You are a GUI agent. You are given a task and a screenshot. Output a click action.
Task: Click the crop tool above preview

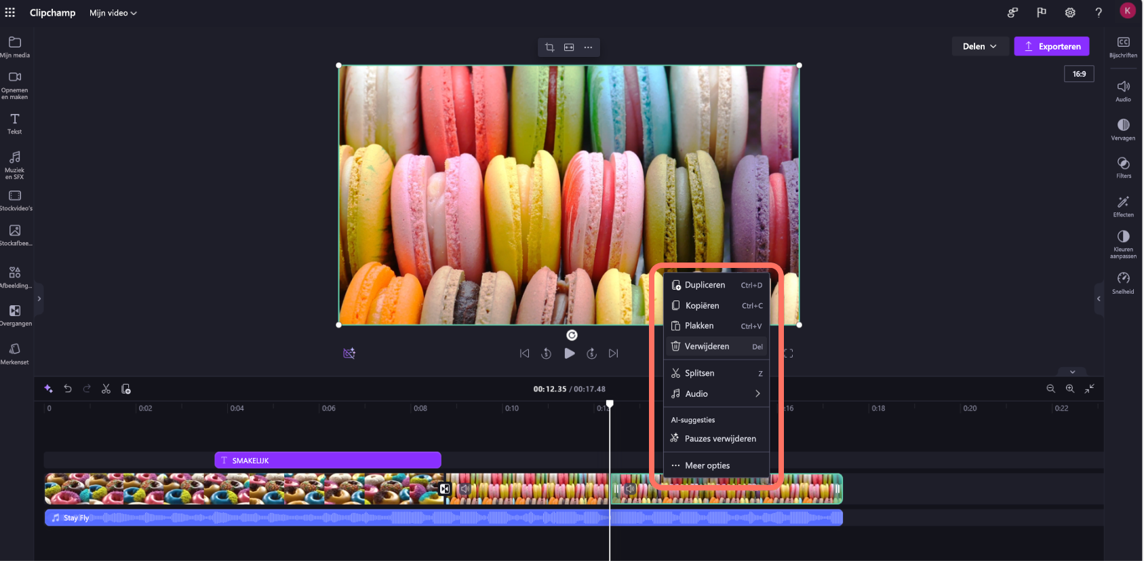click(x=550, y=47)
